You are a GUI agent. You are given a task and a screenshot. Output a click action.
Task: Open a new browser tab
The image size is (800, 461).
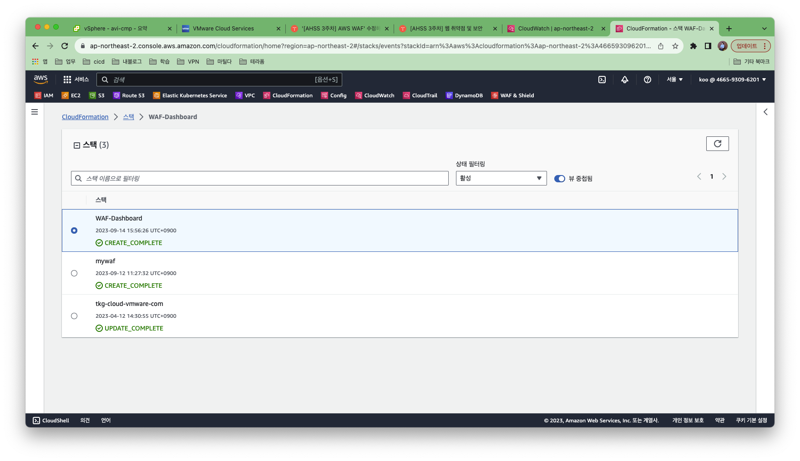click(729, 29)
